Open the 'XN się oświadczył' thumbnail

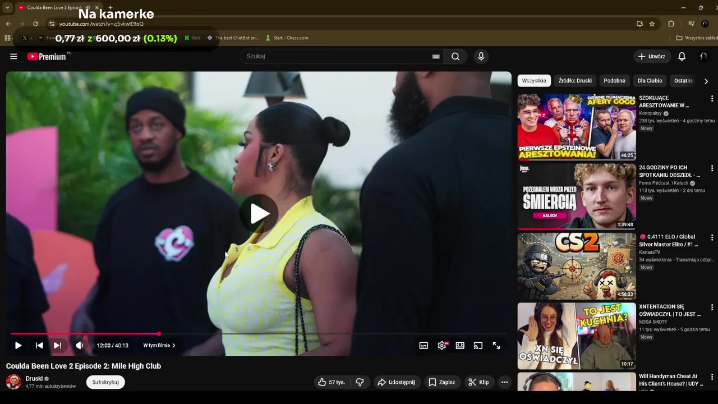(577, 336)
